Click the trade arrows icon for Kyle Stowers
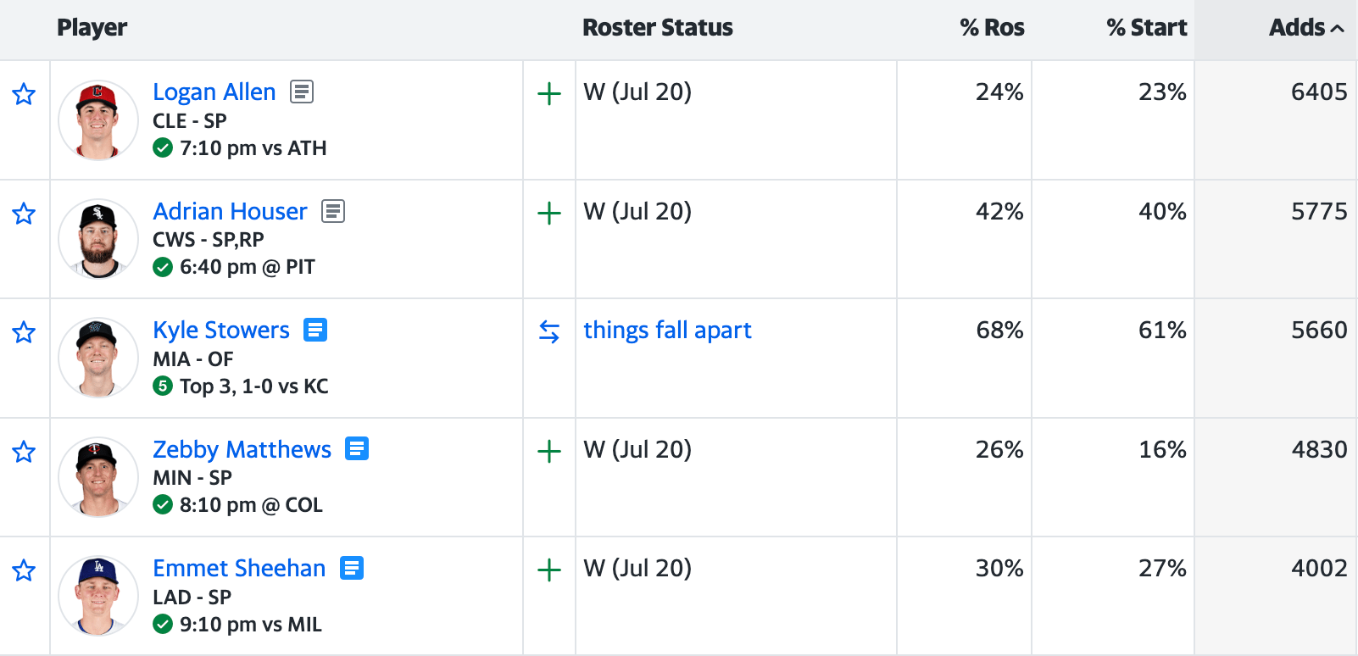1358x656 pixels. (549, 332)
